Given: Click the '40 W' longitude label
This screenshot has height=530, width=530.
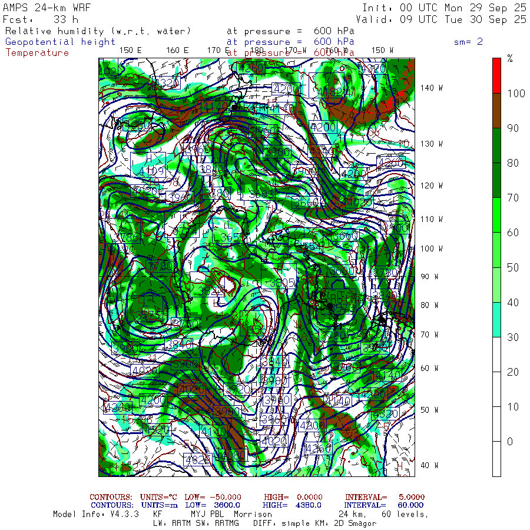Looking at the screenshot, I should (x=429, y=465).
